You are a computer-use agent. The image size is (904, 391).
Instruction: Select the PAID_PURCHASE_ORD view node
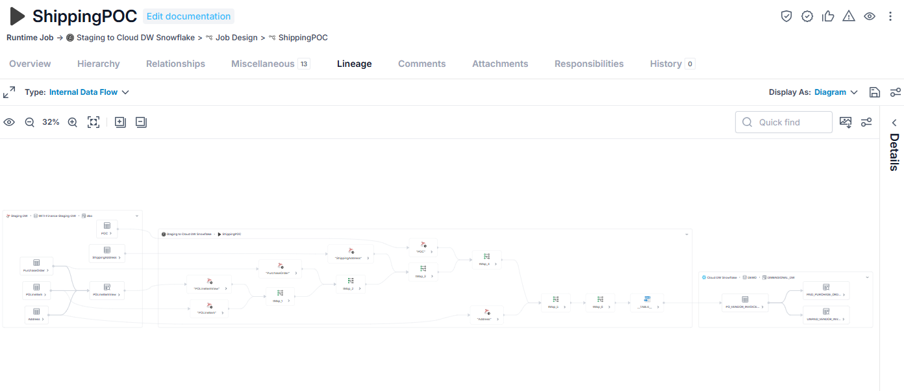[x=826, y=290]
